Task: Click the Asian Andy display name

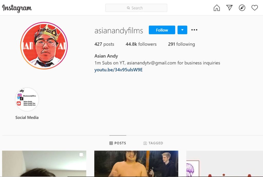Action: click(x=106, y=56)
